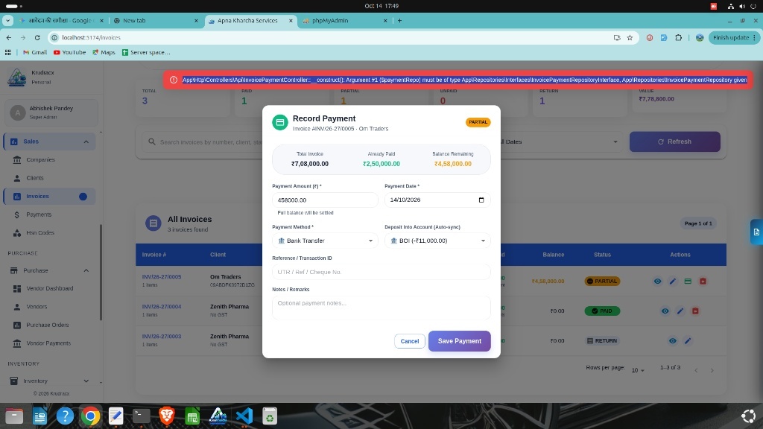Click the Reference / Transaction ID field
Image resolution: width=763 pixels, height=429 pixels.
click(381, 272)
